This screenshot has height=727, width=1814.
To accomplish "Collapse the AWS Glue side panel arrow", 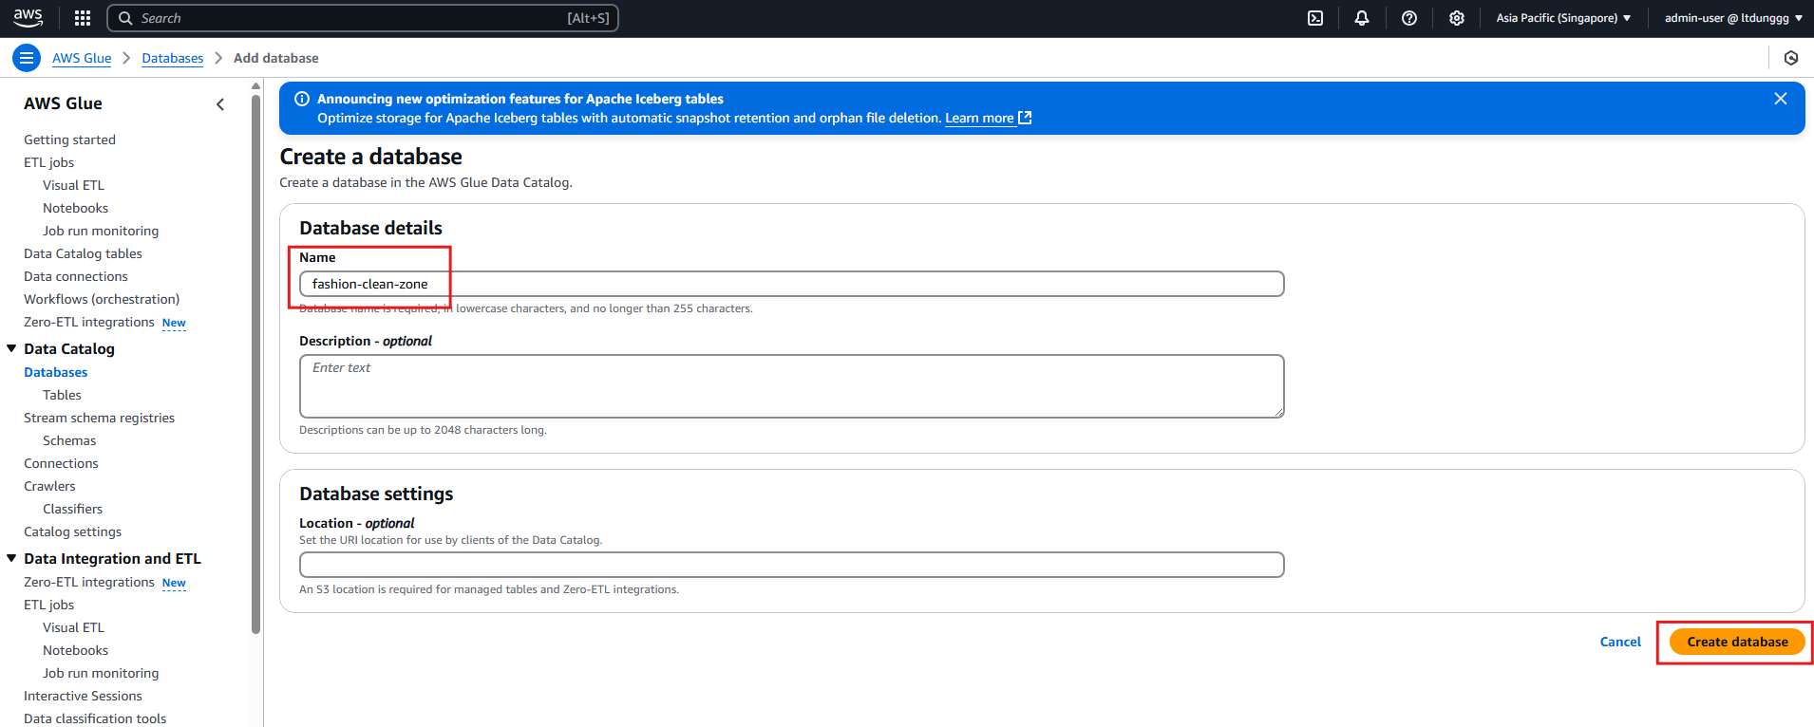I will pos(220,104).
